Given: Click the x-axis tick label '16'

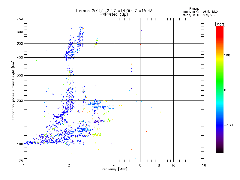Looking at the screenshot, I should (204, 165).
